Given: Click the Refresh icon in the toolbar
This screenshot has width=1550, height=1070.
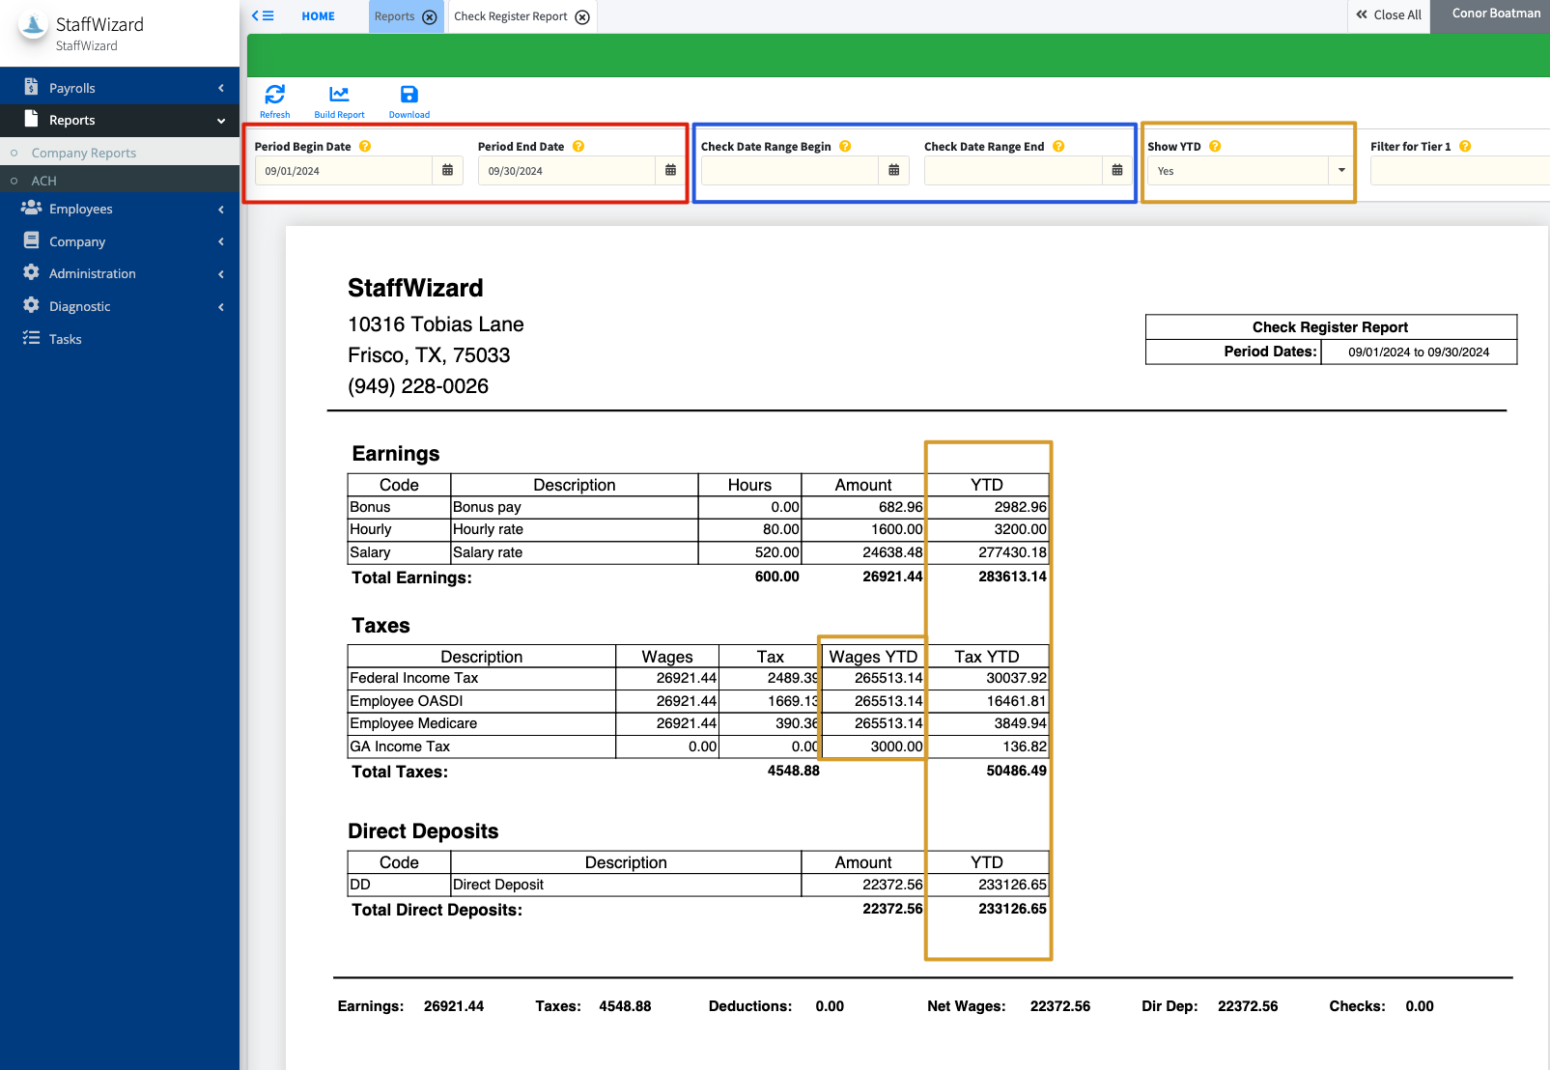Looking at the screenshot, I should point(274,95).
